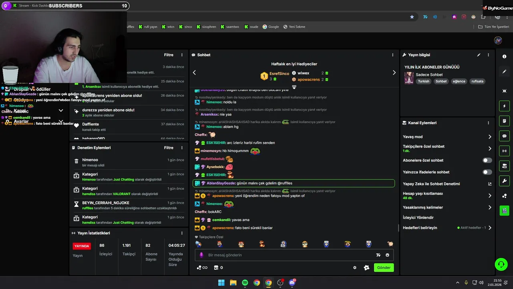Open Tüm Yer İşaretleri bookmarks folder
The height and width of the screenshot is (289, 513).
tap(494, 27)
